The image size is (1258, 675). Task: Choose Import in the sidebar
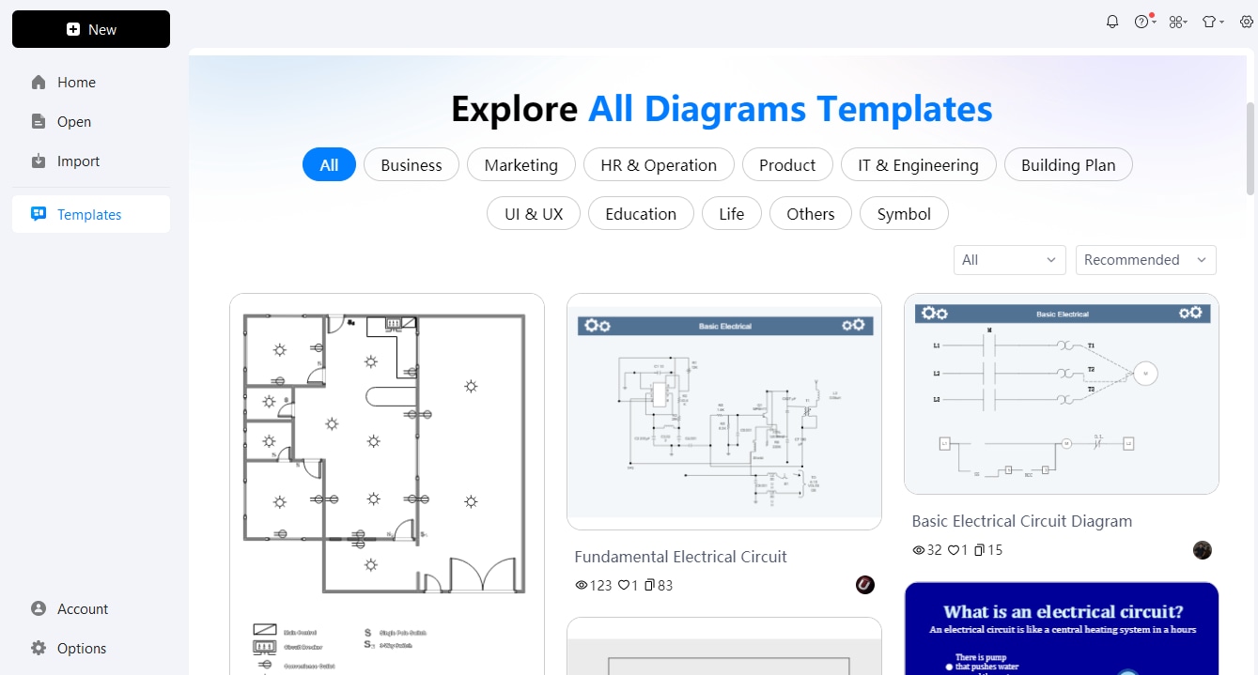91,161
